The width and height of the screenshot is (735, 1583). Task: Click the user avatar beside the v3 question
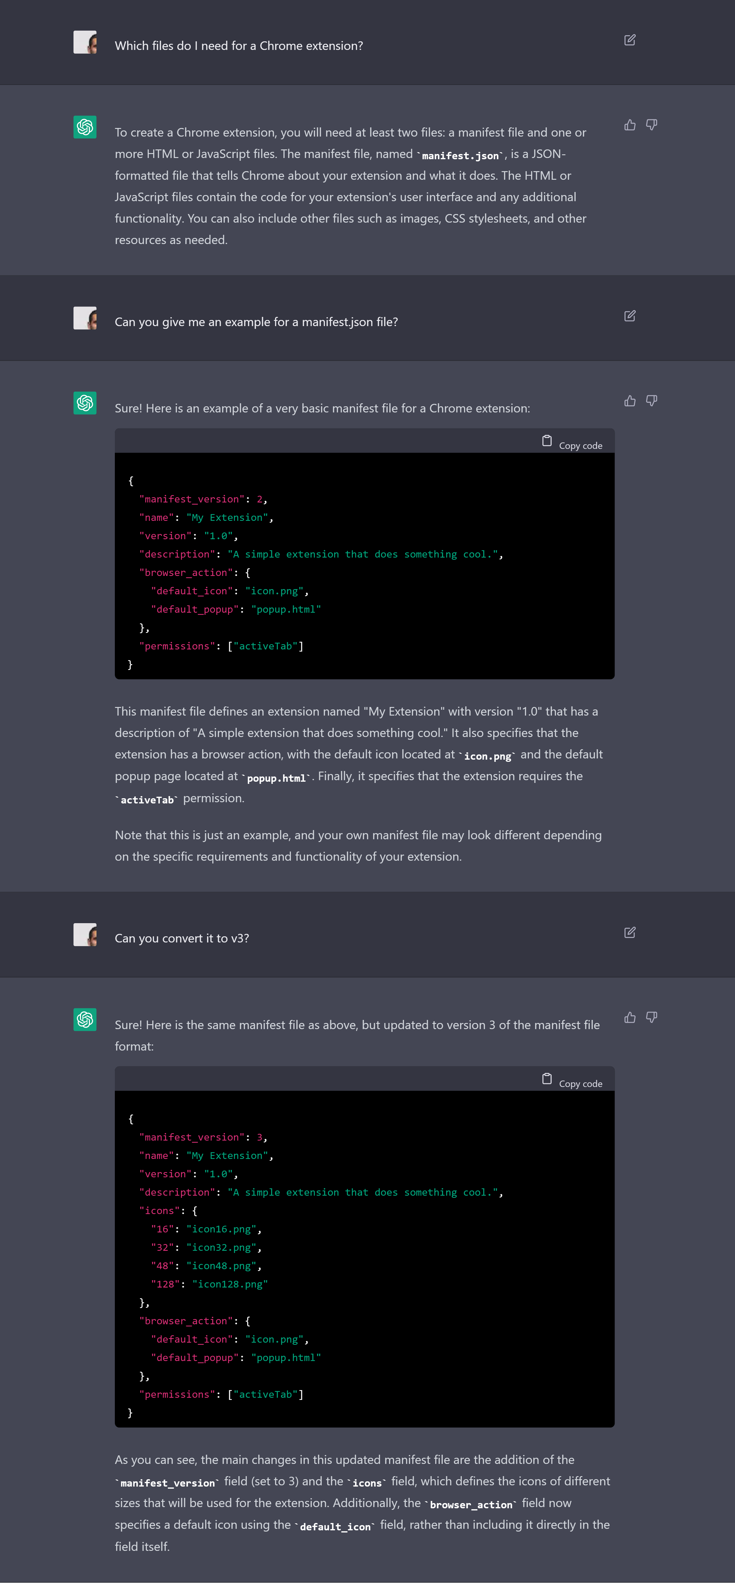tap(85, 935)
